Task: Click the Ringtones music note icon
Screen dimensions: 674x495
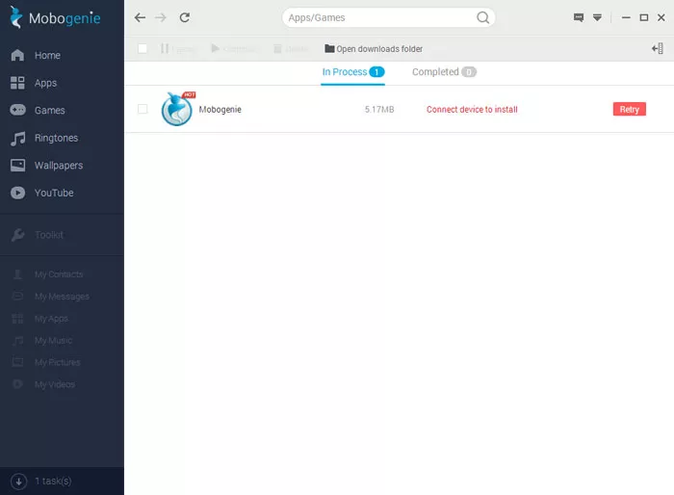Action: pyautogui.click(x=17, y=139)
